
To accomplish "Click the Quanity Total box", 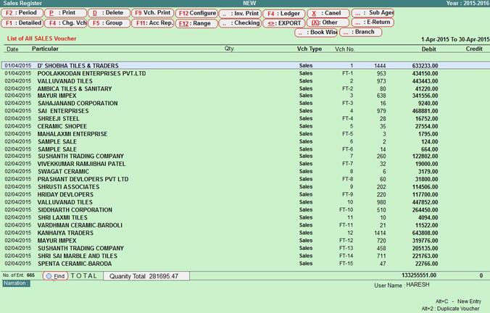I will (146, 276).
